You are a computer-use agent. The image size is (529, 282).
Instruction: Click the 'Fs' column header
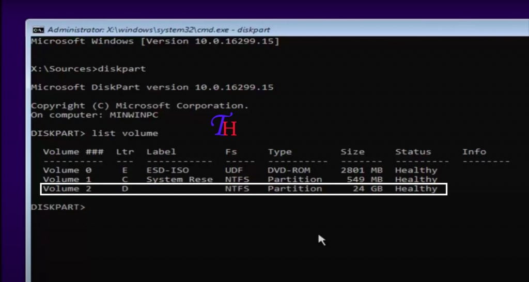(x=231, y=152)
